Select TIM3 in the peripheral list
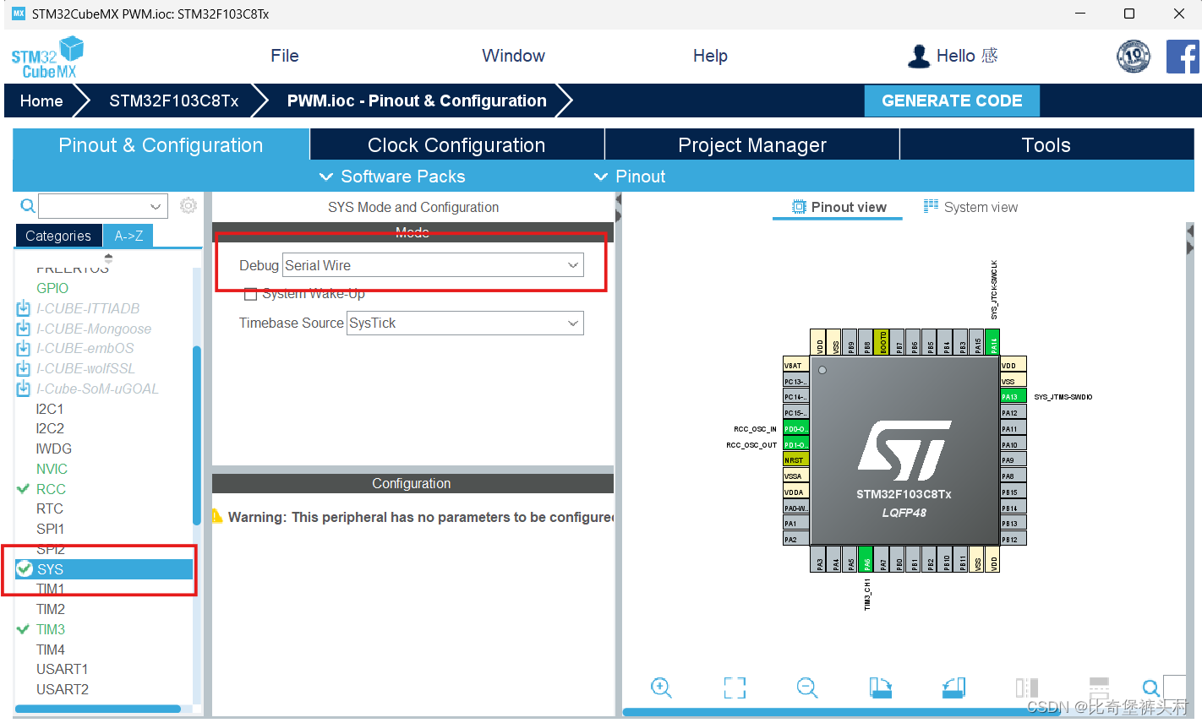 coord(51,629)
